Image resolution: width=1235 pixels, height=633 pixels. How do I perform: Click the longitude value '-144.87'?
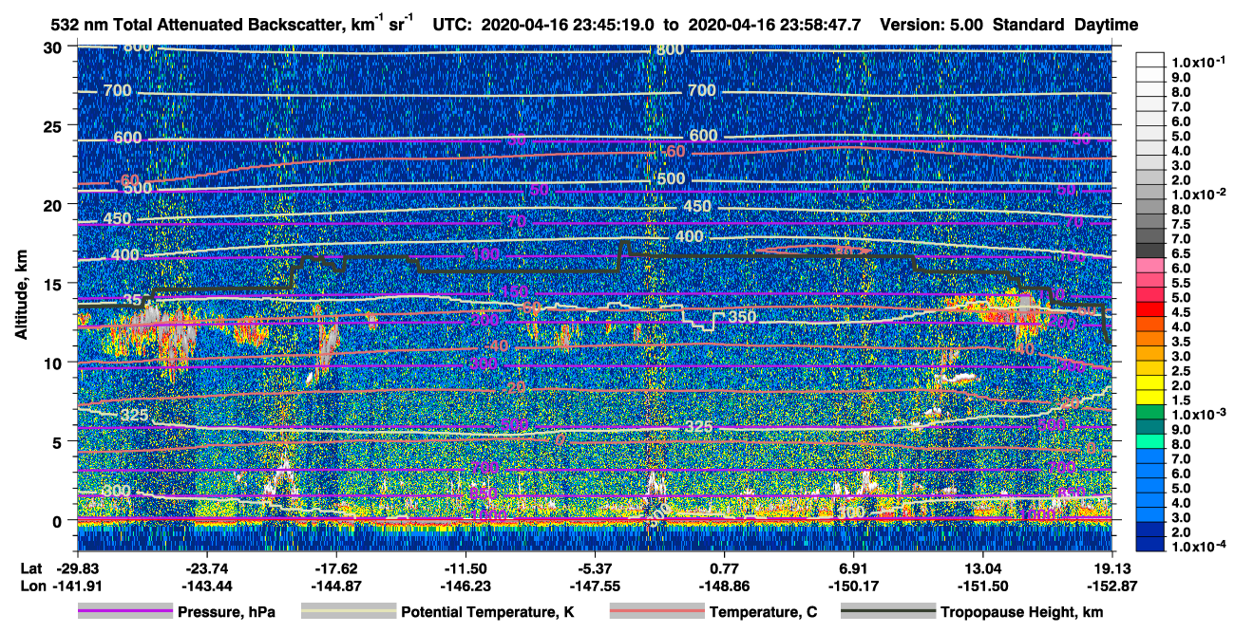[x=336, y=586]
